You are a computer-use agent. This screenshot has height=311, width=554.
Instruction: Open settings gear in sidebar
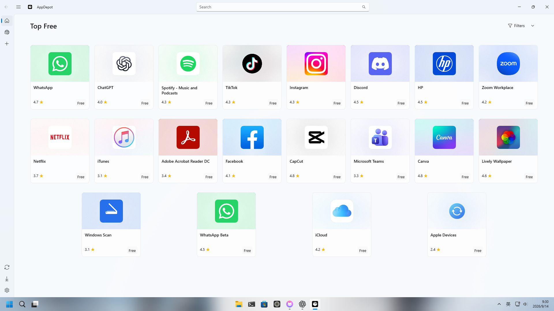7,290
